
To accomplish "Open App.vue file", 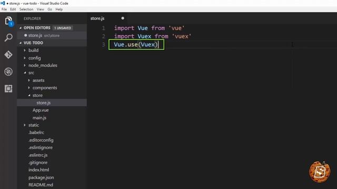I will pyautogui.click(x=41, y=110).
